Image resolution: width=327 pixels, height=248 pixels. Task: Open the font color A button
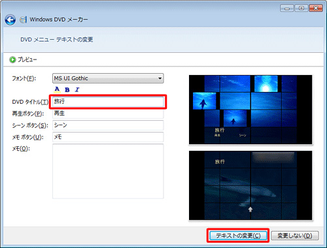point(57,89)
